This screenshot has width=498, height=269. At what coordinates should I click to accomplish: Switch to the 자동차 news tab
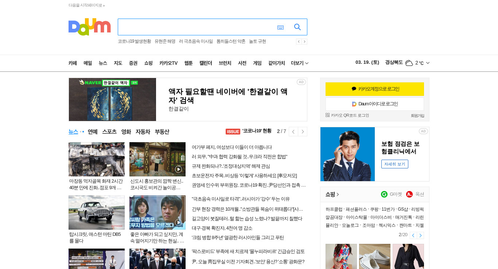click(x=143, y=132)
